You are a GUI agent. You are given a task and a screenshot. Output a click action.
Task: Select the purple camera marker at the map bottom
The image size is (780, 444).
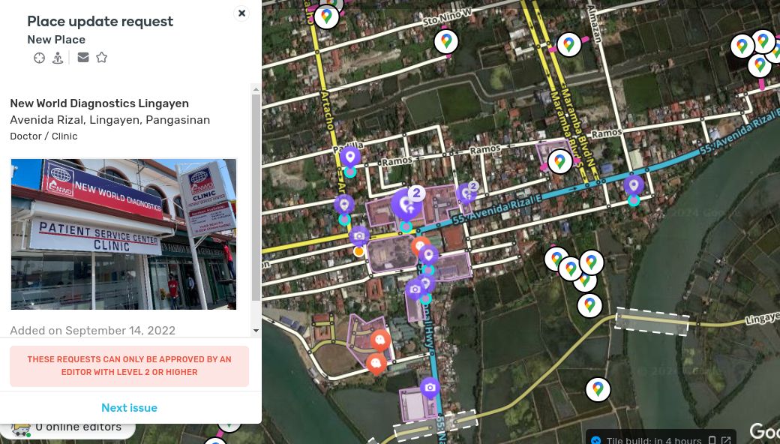[430, 387]
